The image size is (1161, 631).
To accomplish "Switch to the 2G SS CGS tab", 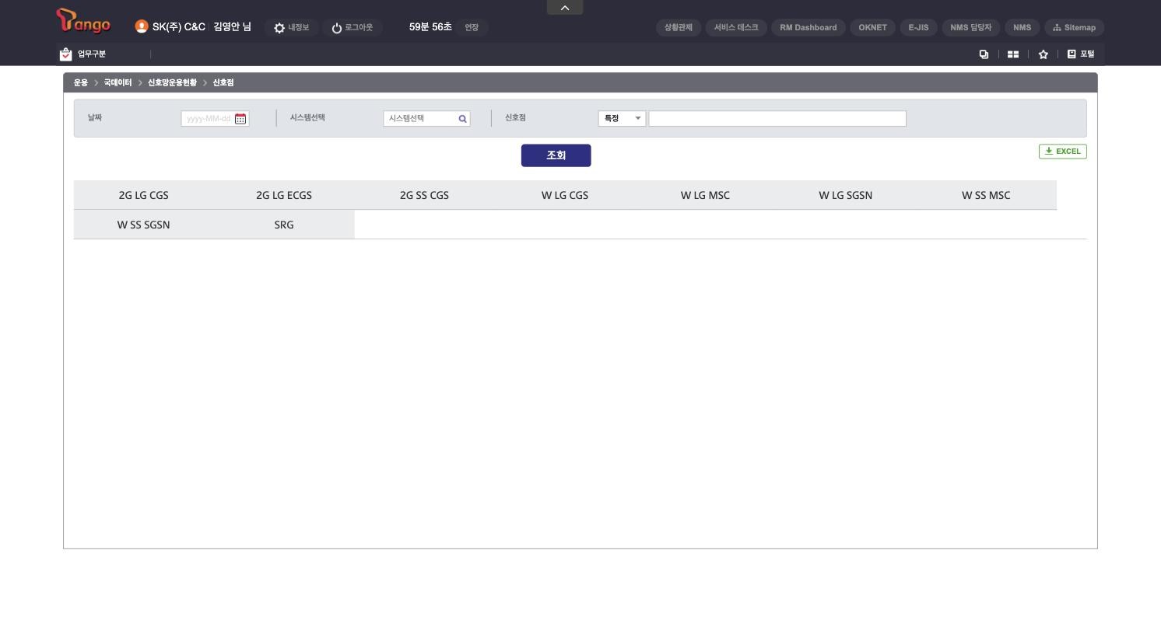I will point(424,195).
